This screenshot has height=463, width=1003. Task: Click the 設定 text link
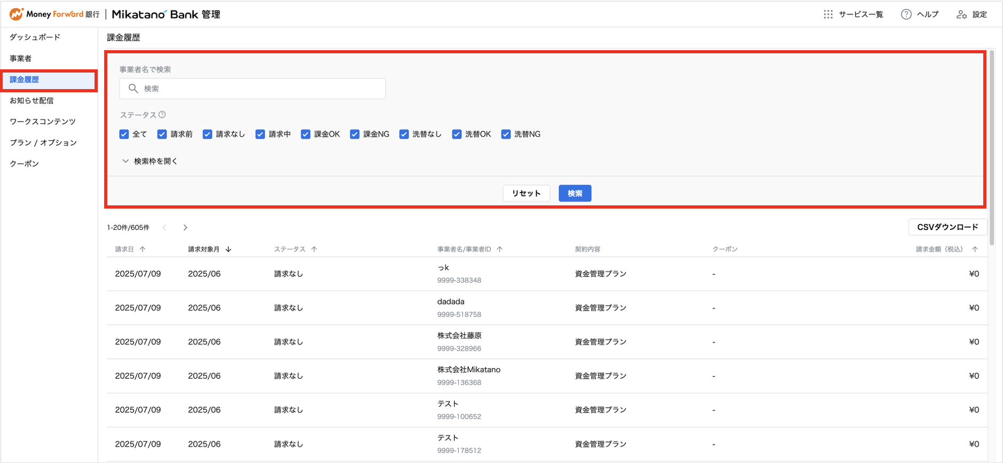click(x=980, y=14)
